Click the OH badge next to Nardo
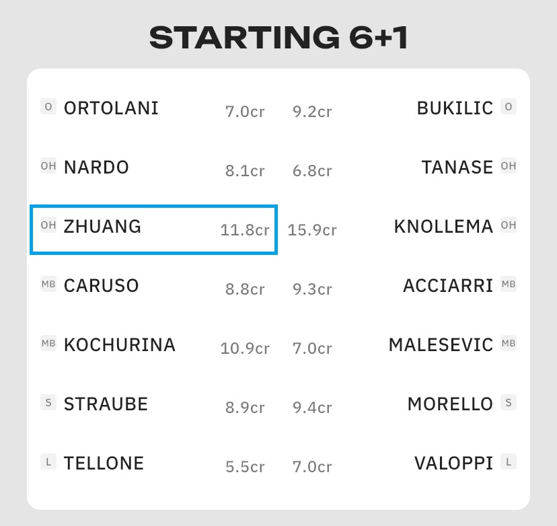Screen dimensions: 557x526 point(48,165)
